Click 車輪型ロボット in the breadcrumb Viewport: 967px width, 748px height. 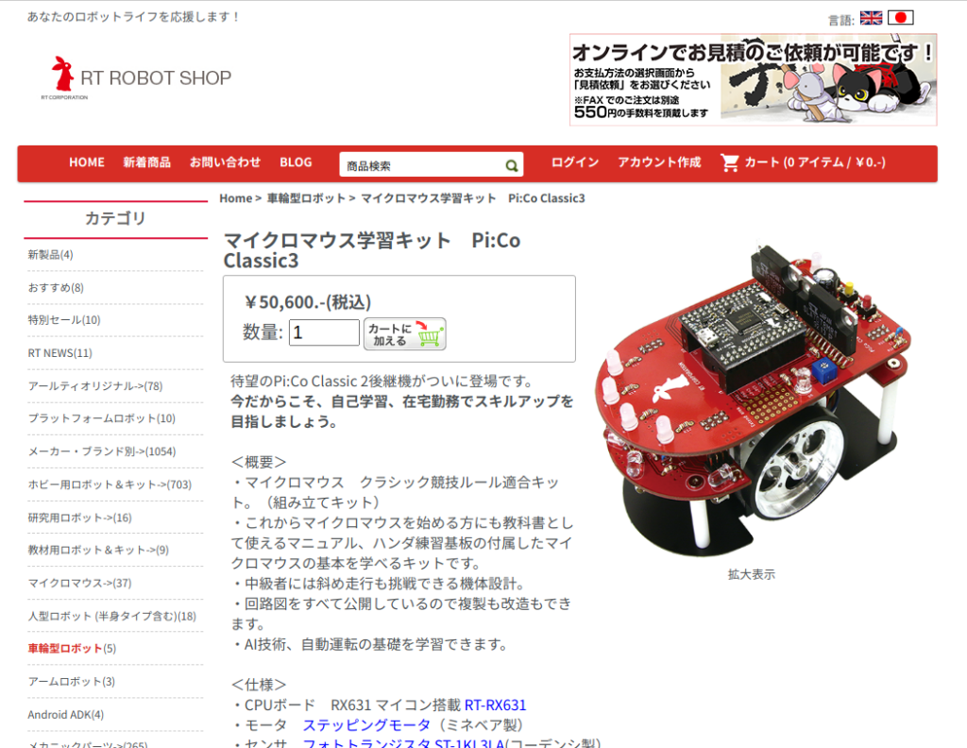tap(306, 198)
